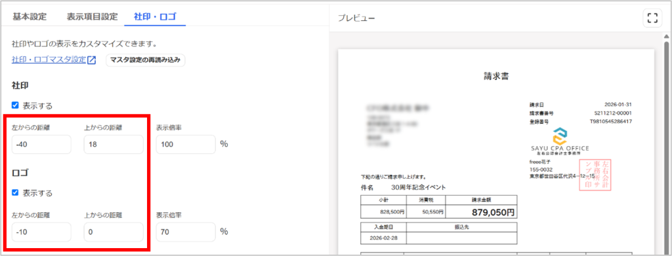Click the 879,050円 invoice total in preview
This screenshot has width=672, height=256.
pyautogui.click(x=493, y=212)
